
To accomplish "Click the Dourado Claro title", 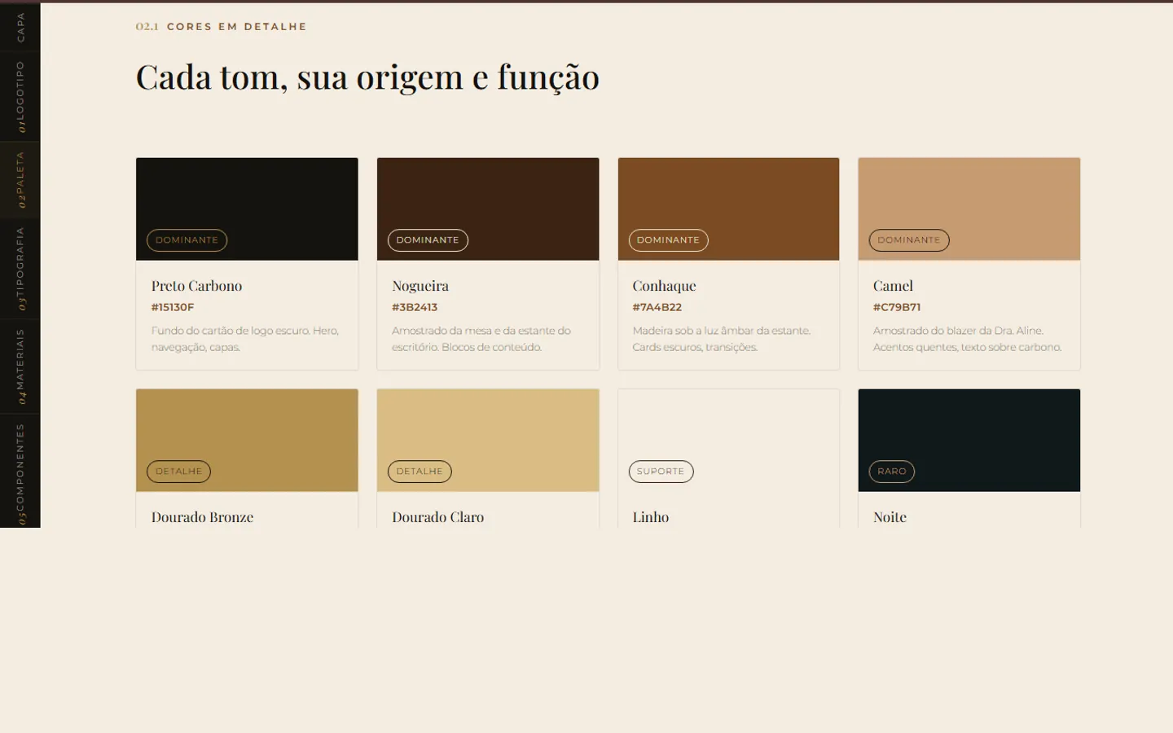I will tap(437, 517).
